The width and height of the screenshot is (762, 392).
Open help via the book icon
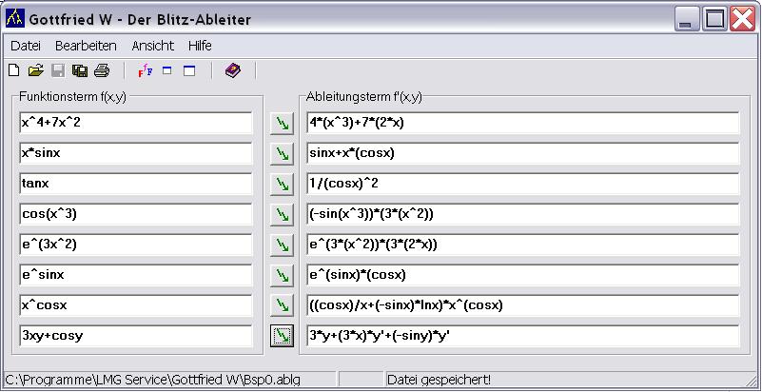click(232, 70)
